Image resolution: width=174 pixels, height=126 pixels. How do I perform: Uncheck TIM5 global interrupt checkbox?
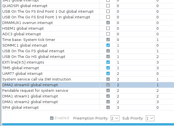click(108, 68)
